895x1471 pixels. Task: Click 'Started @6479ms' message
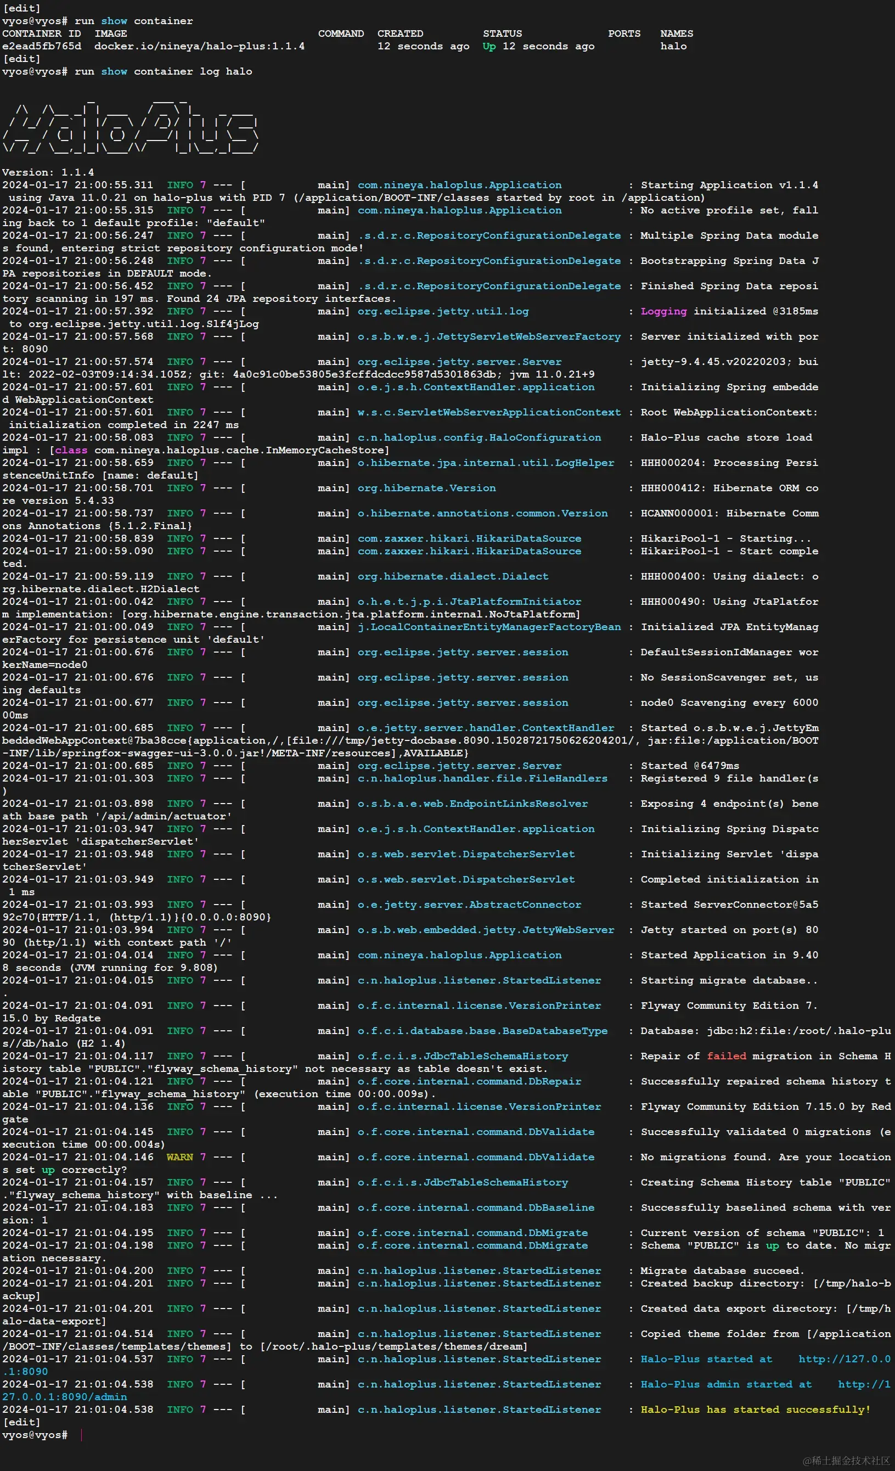[x=690, y=765]
